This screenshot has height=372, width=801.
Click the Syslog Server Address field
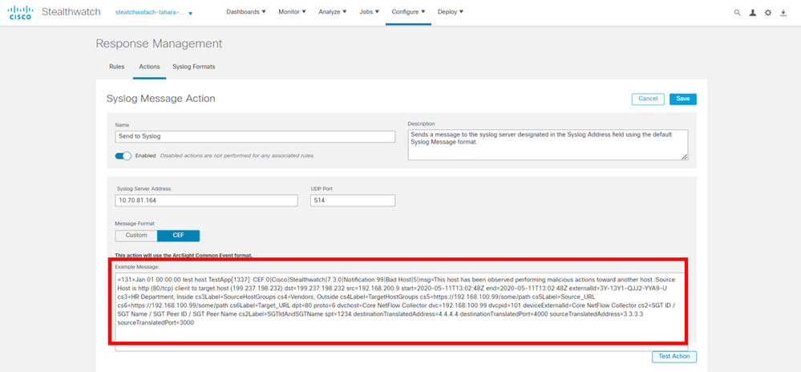[206, 200]
